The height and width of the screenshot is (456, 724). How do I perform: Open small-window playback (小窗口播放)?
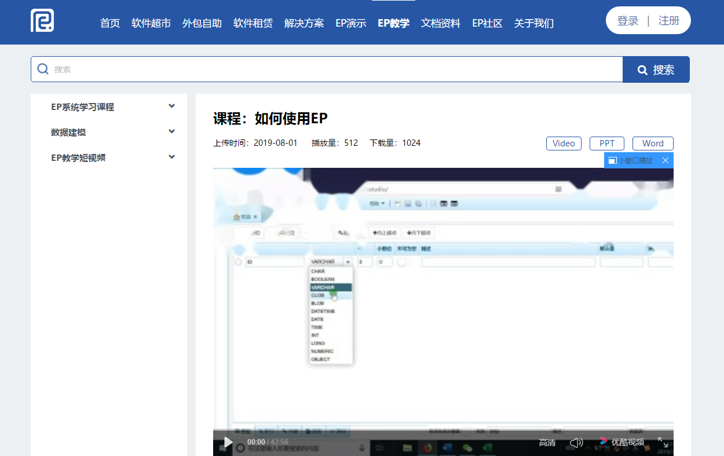(631, 160)
